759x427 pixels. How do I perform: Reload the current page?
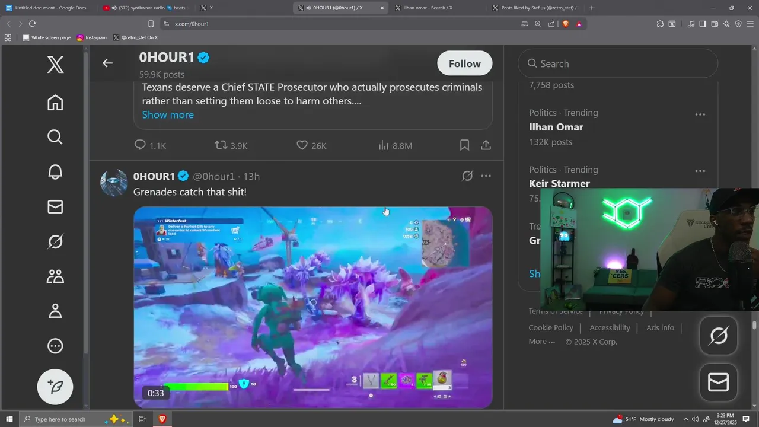[x=32, y=24]
